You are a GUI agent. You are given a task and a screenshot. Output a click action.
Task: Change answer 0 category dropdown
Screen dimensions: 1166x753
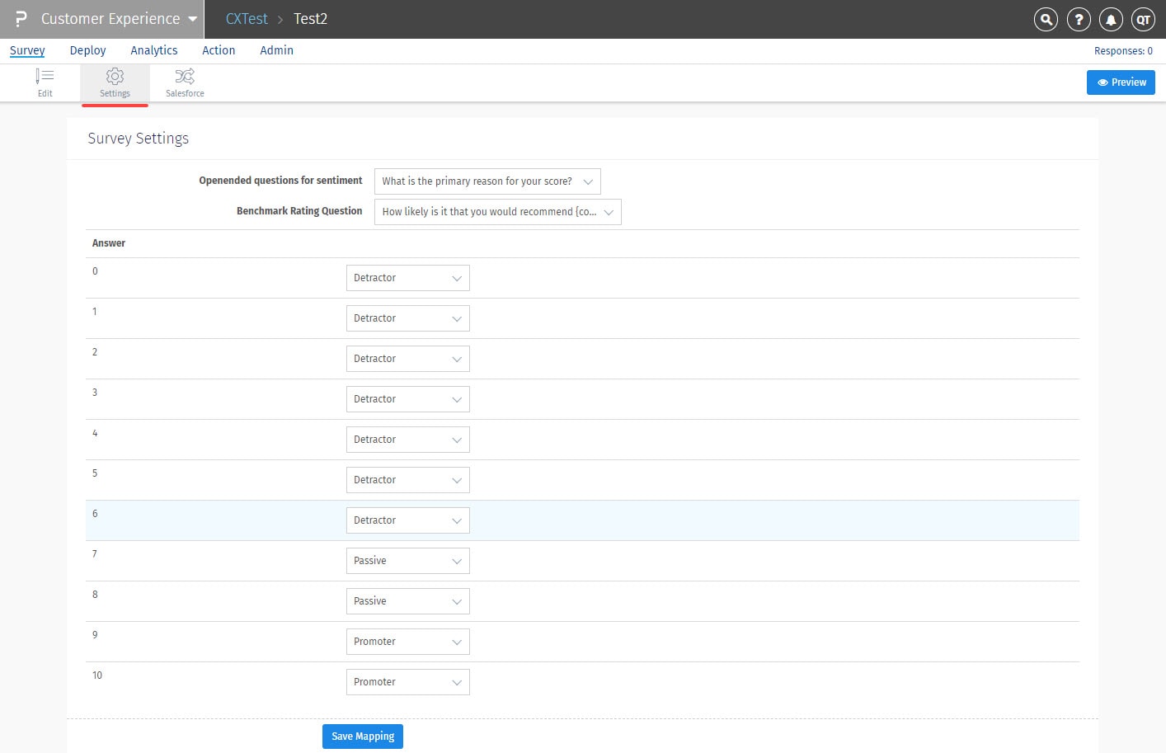point(407,278)
